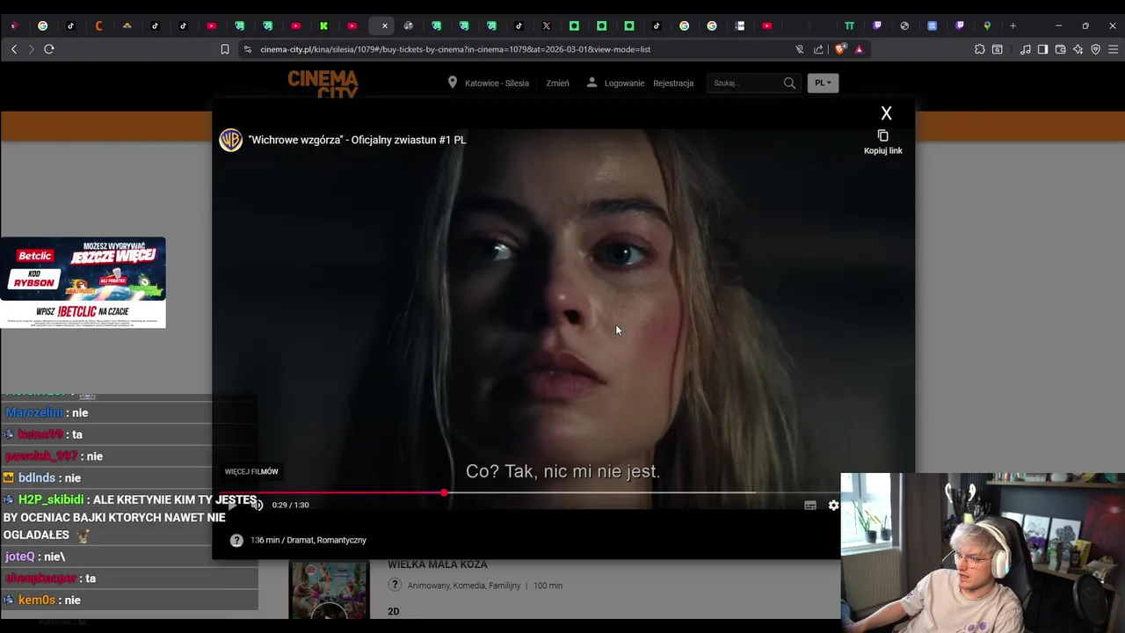Click chat username kem0s
1125x633 pixels.
(x=37, y=600)
